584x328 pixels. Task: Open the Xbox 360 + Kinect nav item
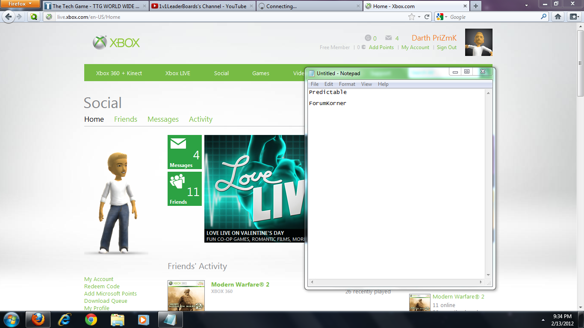tap(119, 73)
